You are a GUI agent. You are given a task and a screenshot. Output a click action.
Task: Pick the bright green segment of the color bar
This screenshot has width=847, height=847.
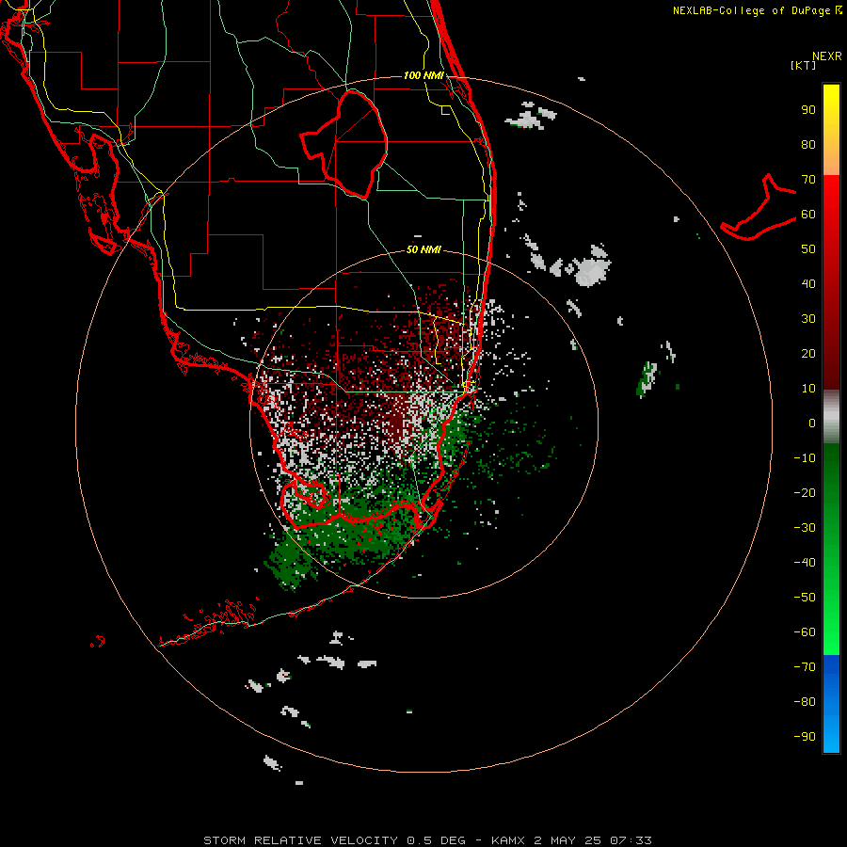(831, 615)
